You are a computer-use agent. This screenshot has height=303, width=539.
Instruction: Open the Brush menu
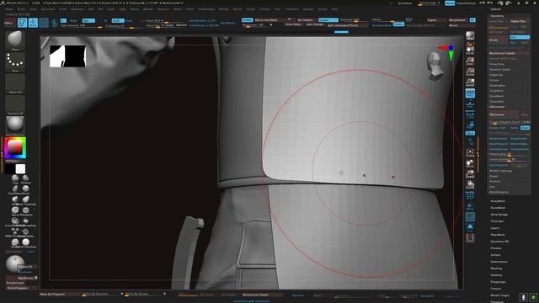point(21,9)
